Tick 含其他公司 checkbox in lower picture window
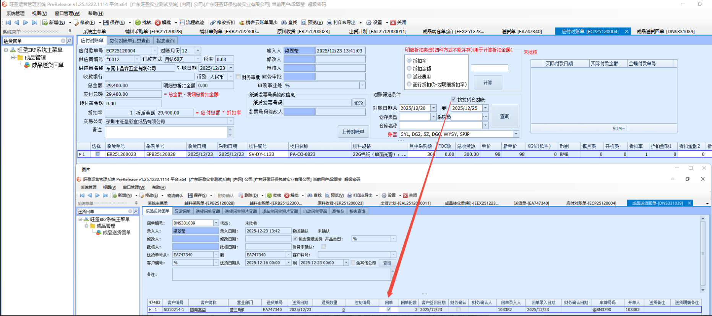Viewport: 712px width, 316px height. (x=353, y=263)
